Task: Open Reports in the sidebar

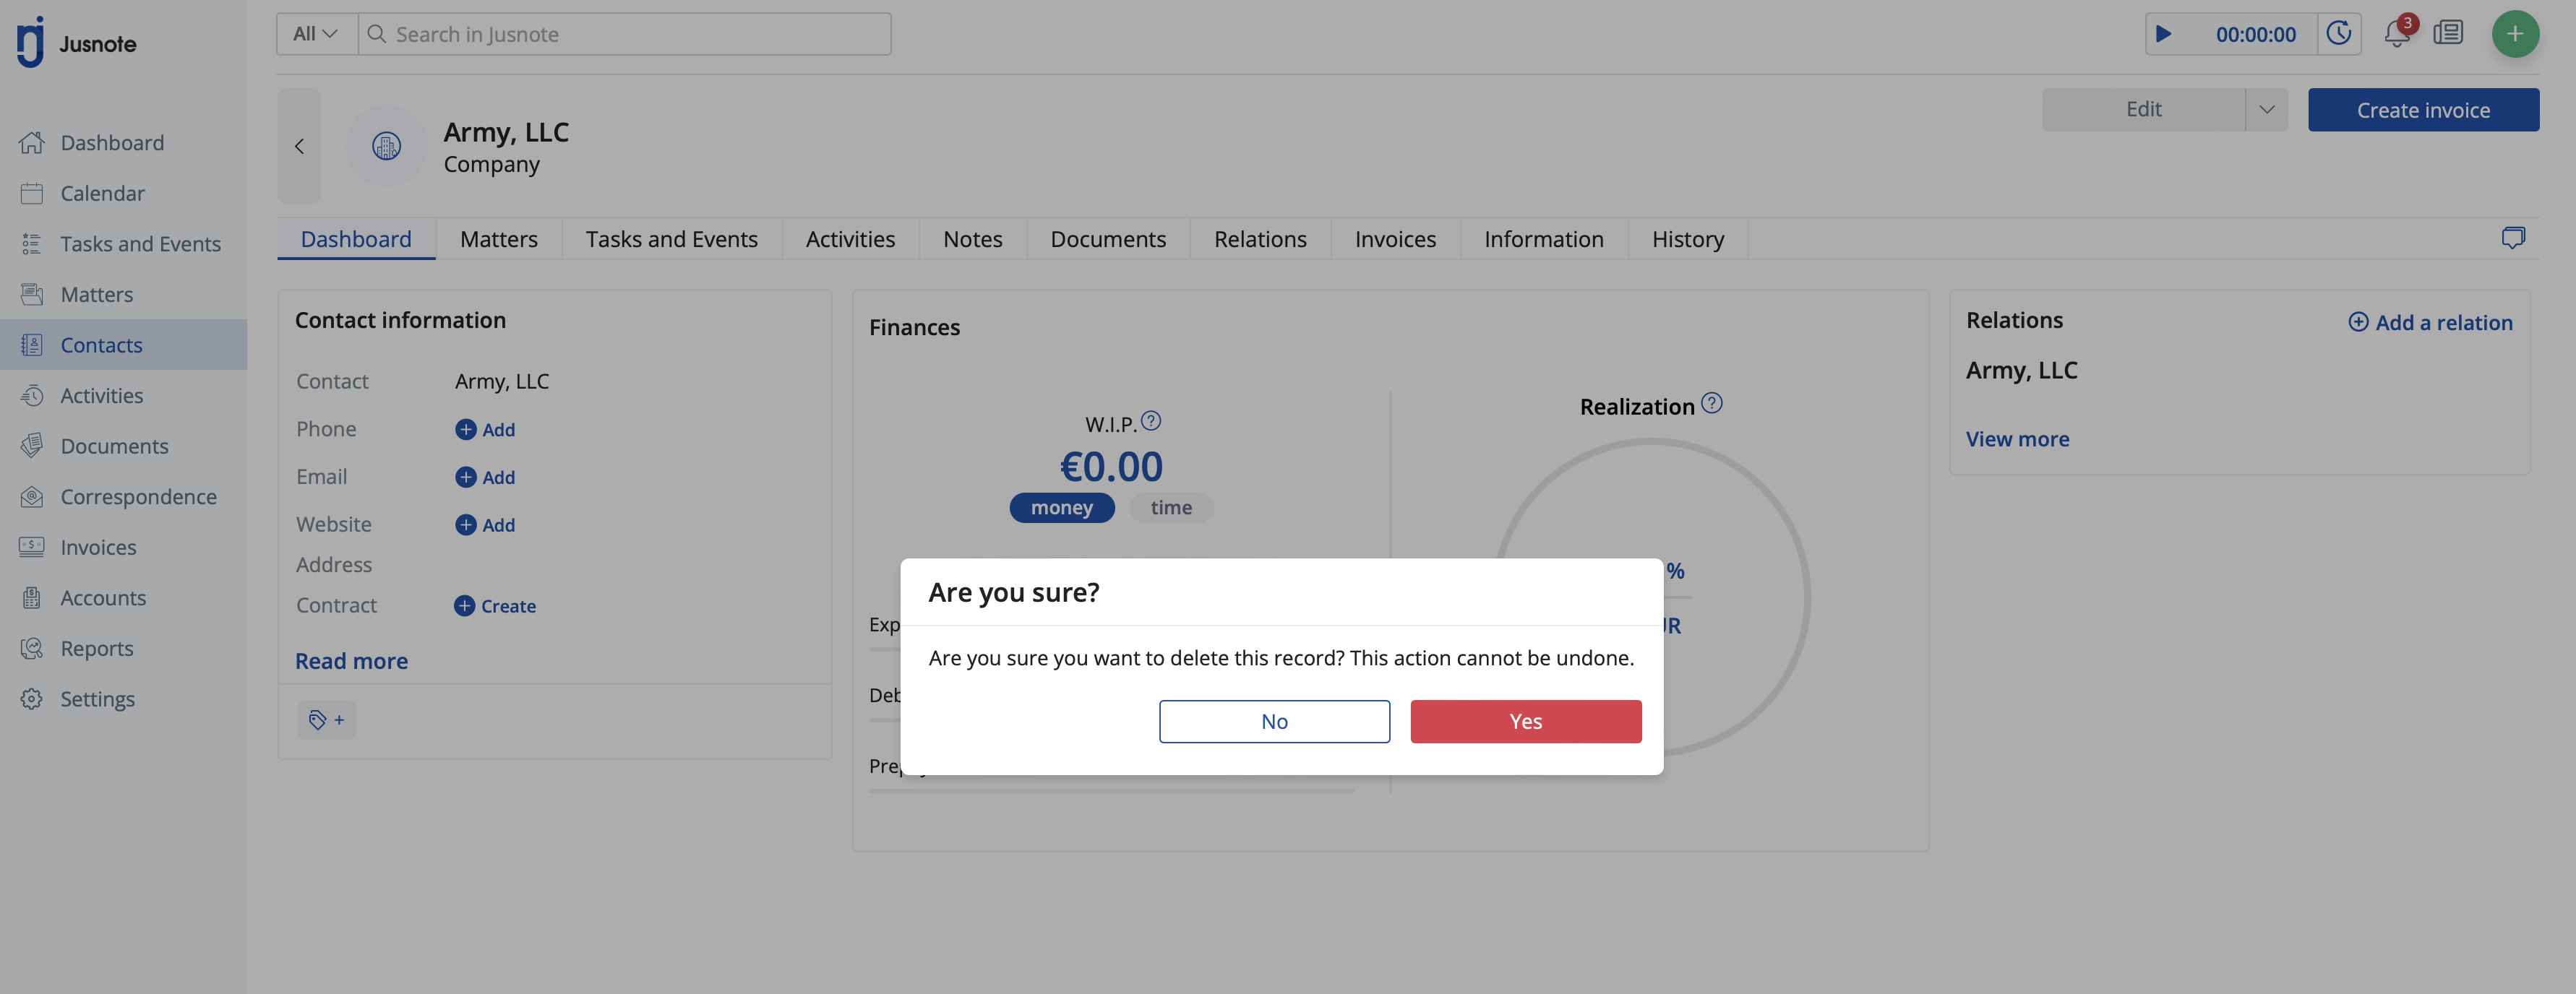Action: pyautogui.click(x=97, y=649)
